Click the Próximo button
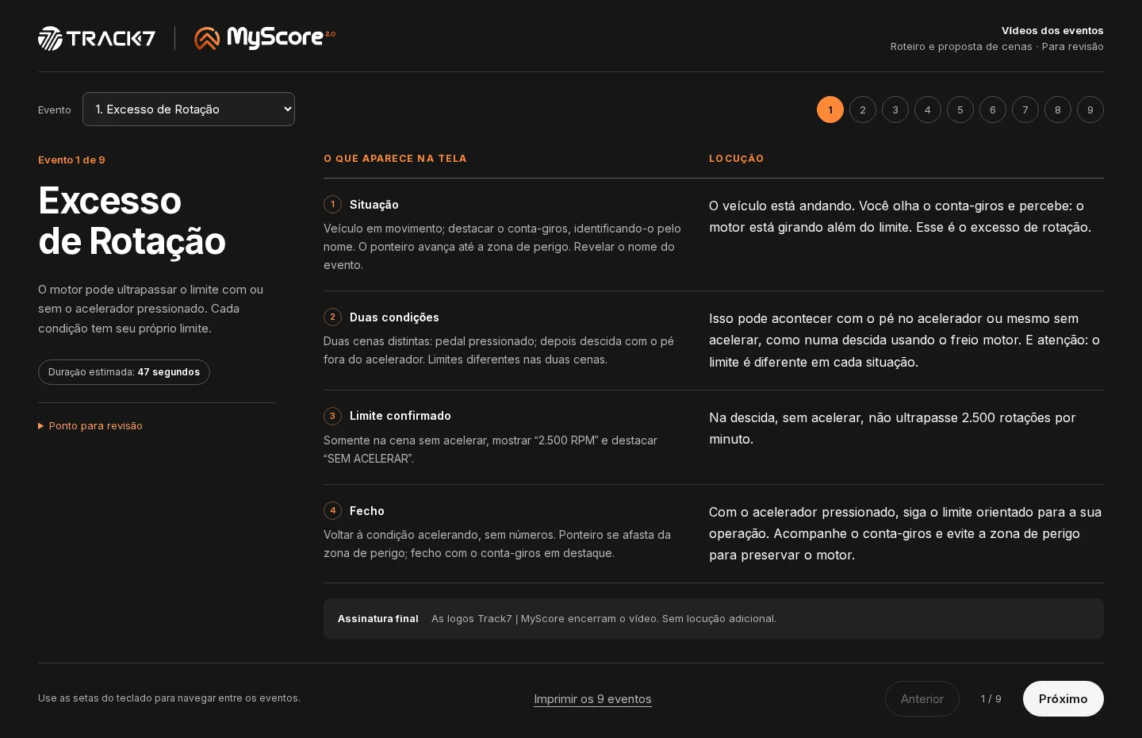1142x738 pixels. (x=1063, y=699)
